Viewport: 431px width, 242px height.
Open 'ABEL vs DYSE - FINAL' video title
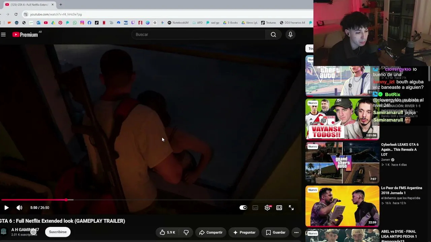pos(399,236)
